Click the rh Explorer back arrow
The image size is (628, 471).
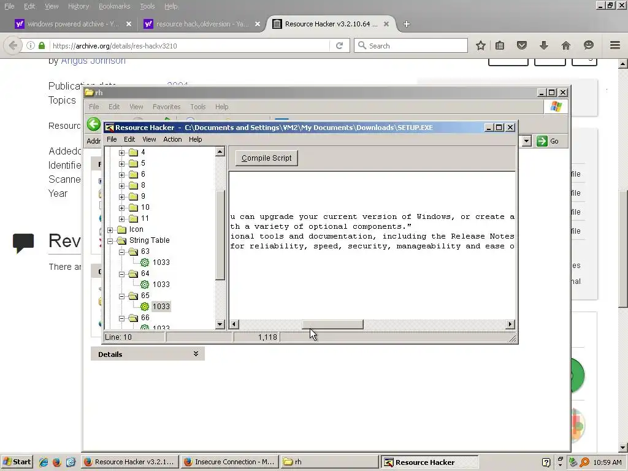94,124
